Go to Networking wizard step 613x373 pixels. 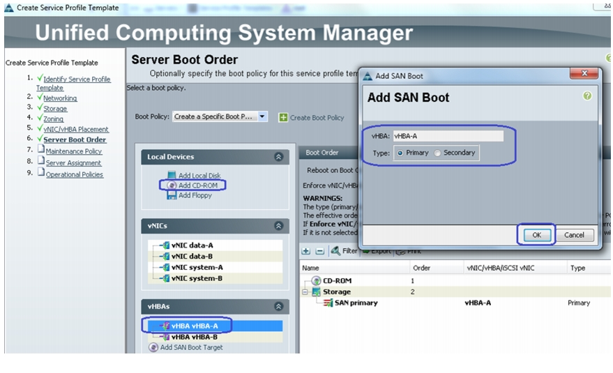(60, 98)
